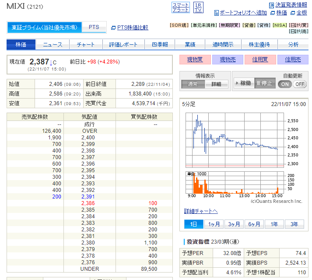Click the 1,100 buy quantity

[151, 243]
